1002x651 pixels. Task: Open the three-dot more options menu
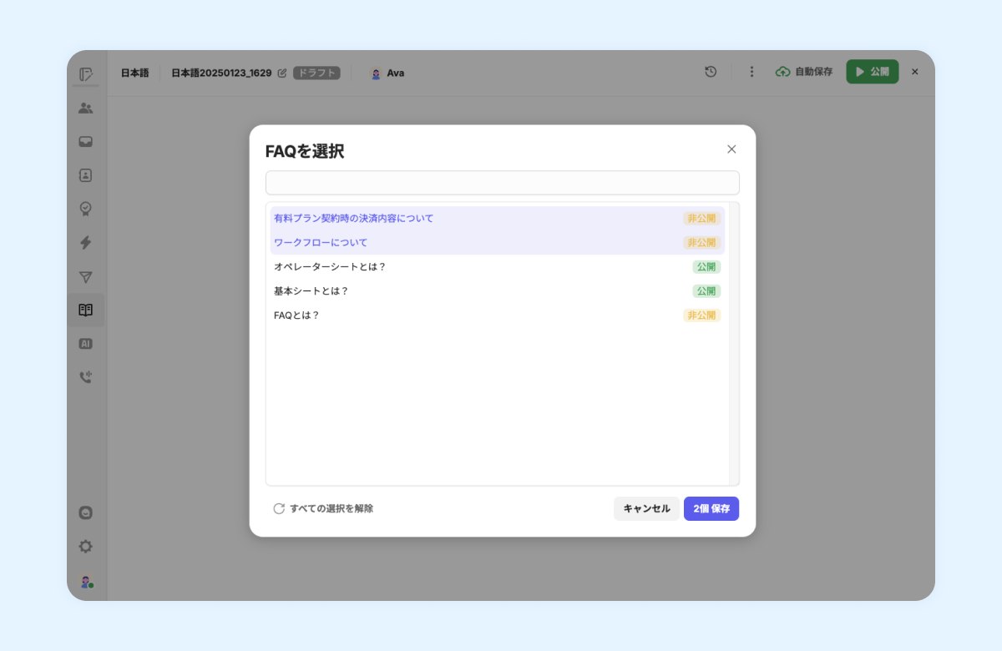click(751, 72)
